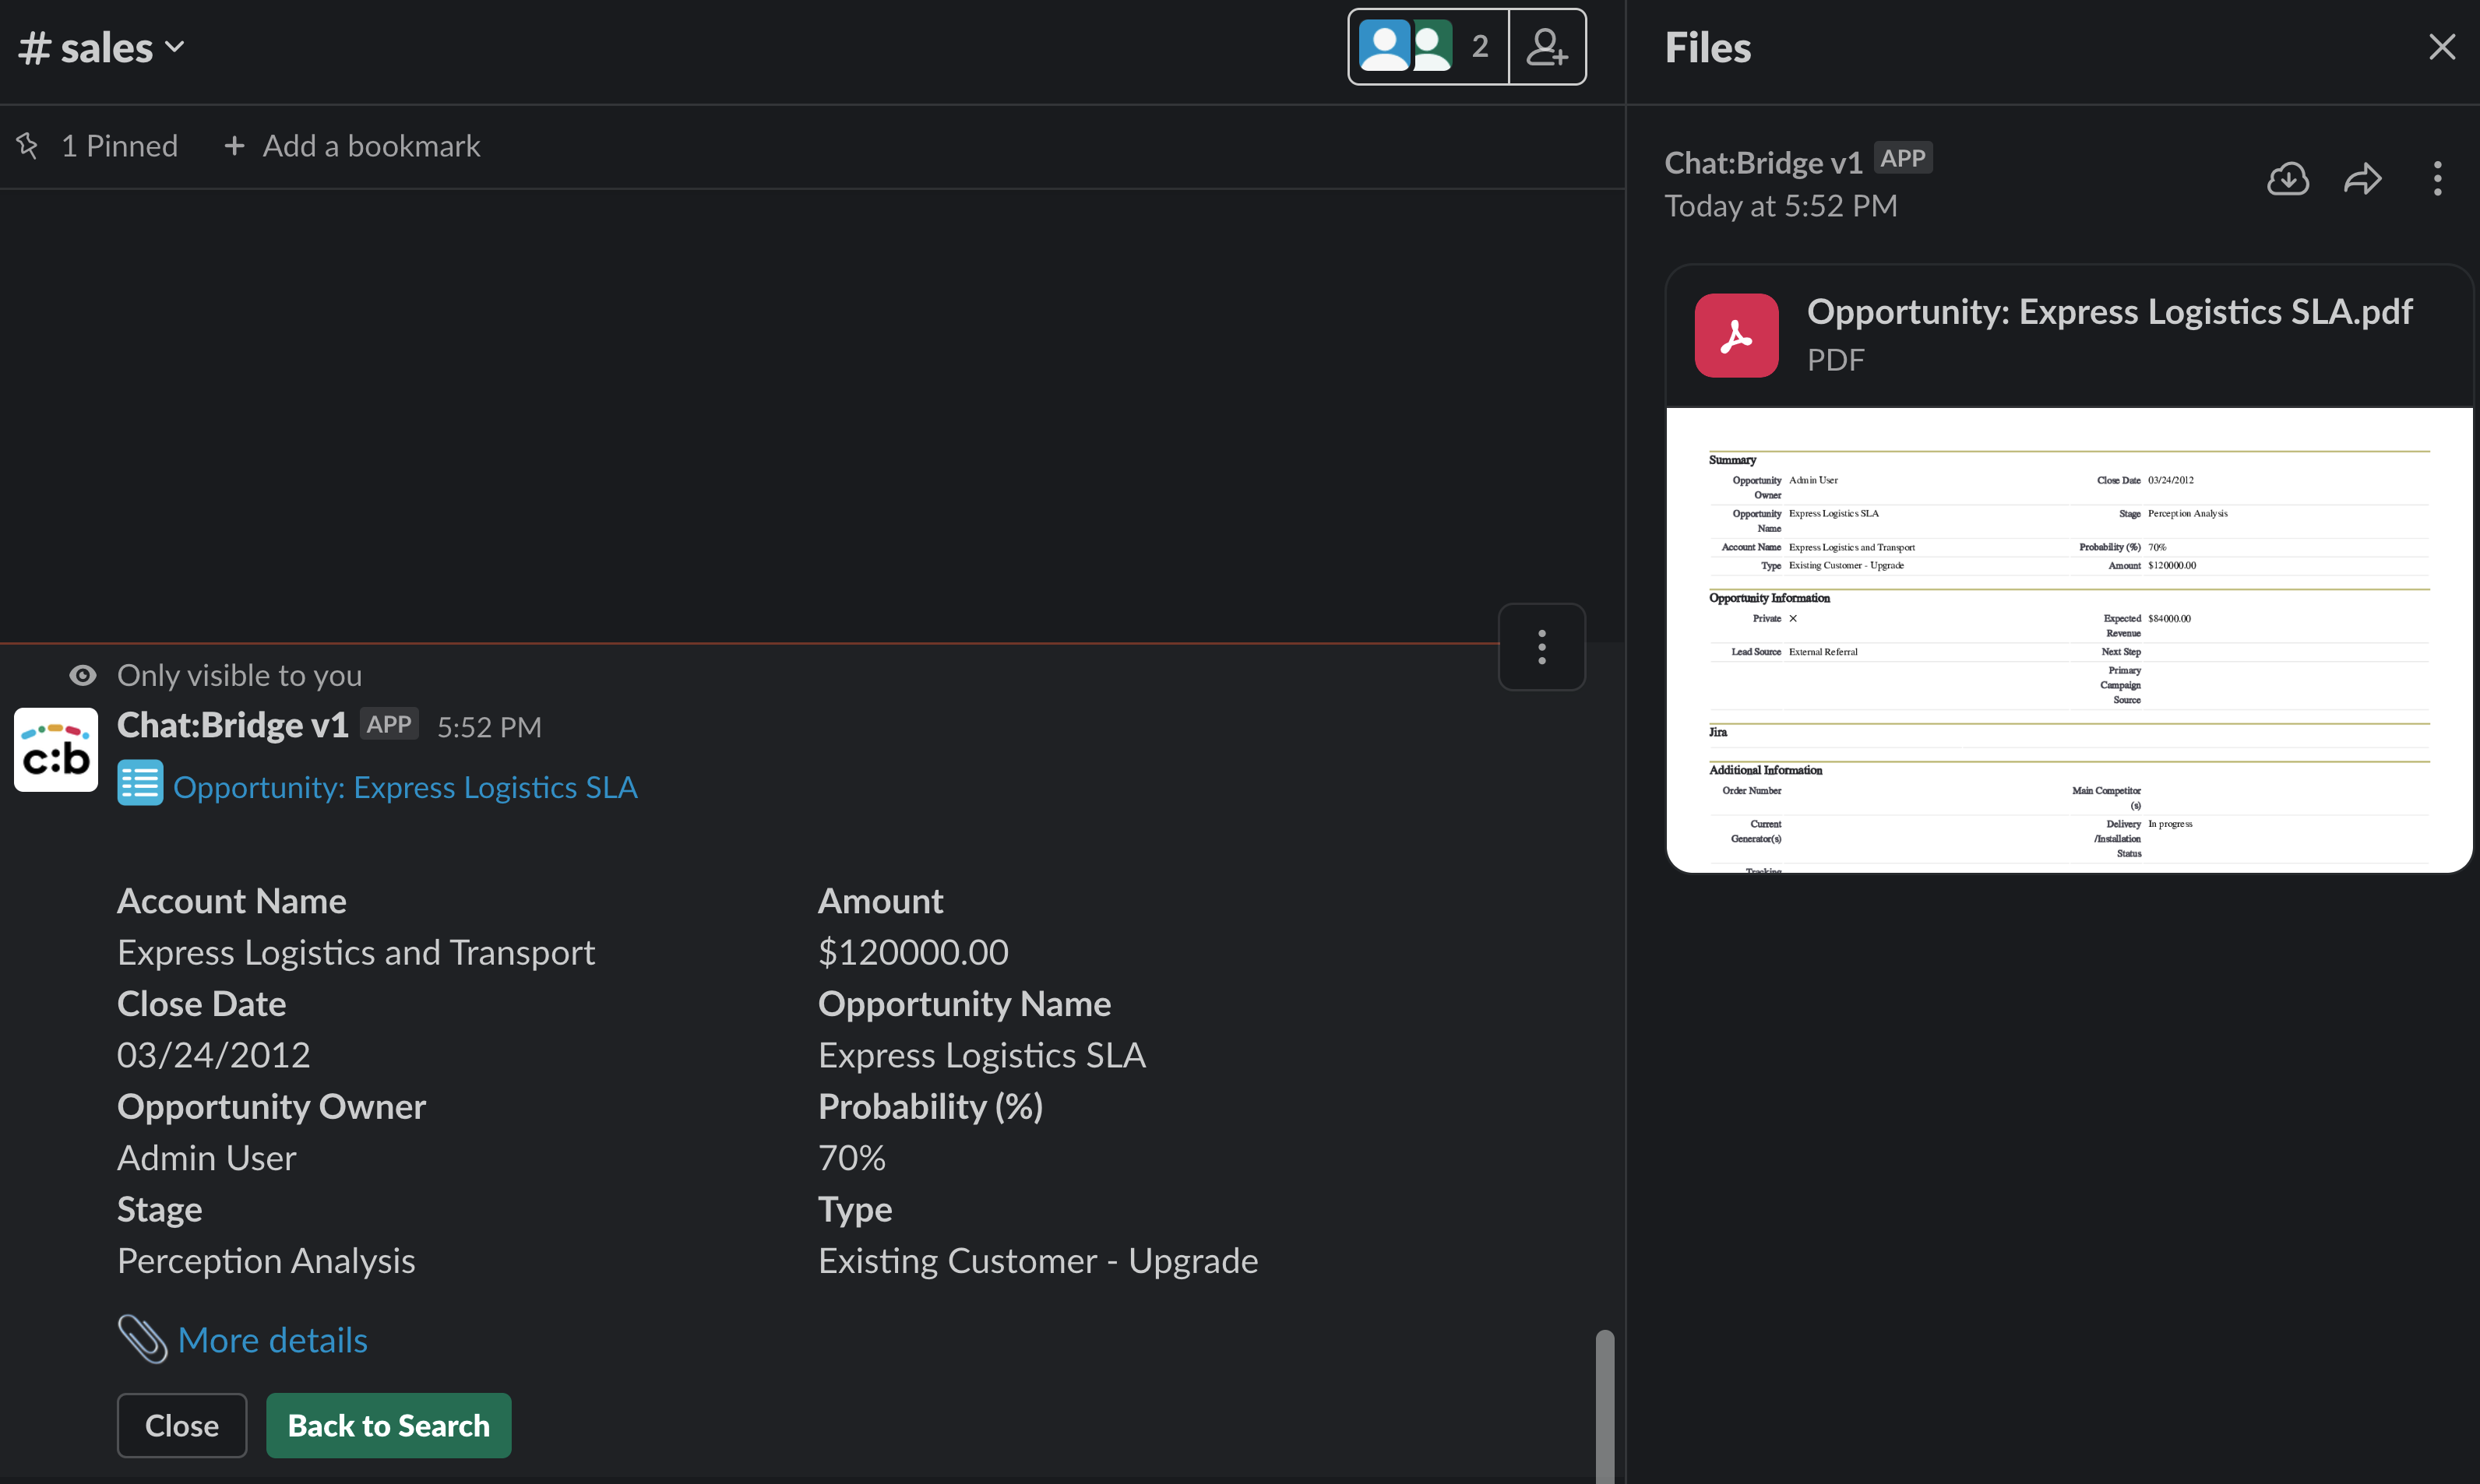Click the blue opportunity list icon

coord(140,783)
